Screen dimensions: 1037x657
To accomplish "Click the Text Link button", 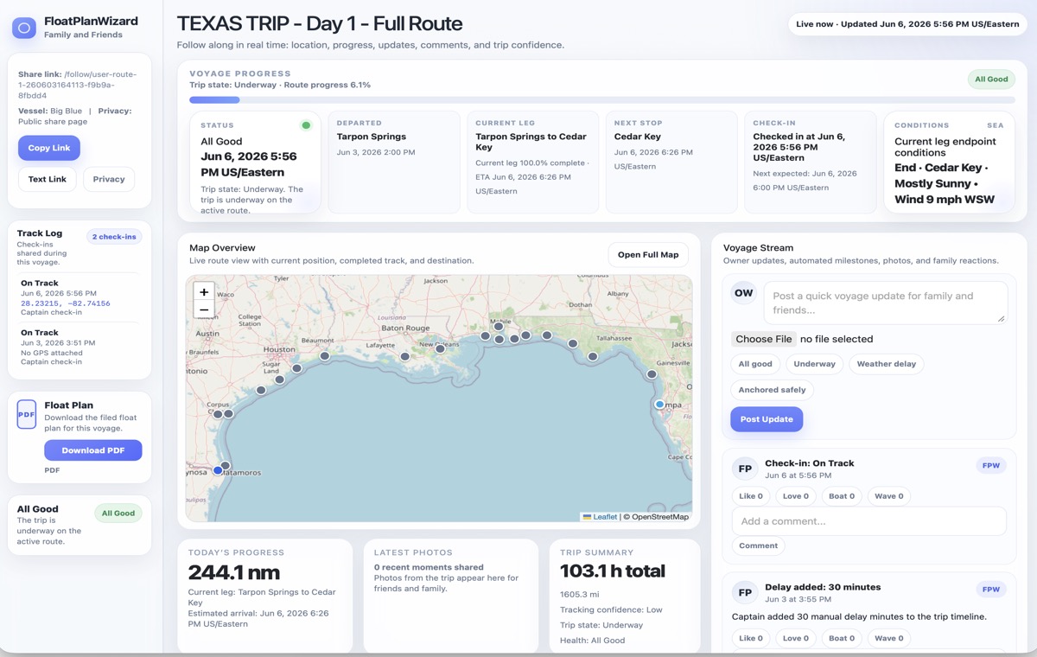I will [x=48, y=179].
